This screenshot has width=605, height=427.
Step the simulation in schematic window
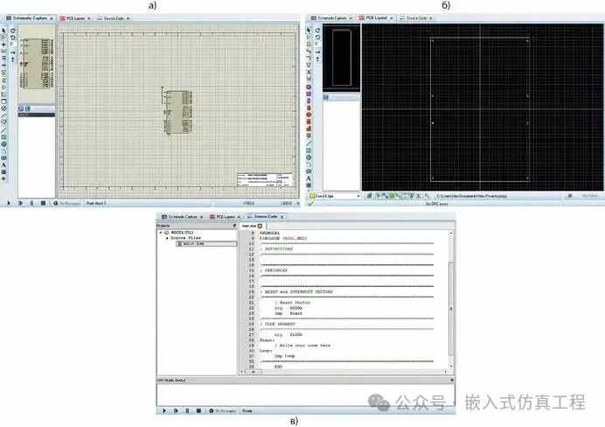pos(20,203)
